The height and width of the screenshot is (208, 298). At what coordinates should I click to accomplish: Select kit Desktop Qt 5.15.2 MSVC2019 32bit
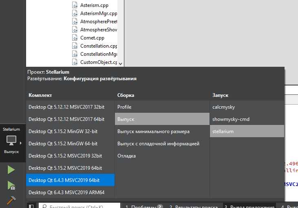(x=70, y=156)
